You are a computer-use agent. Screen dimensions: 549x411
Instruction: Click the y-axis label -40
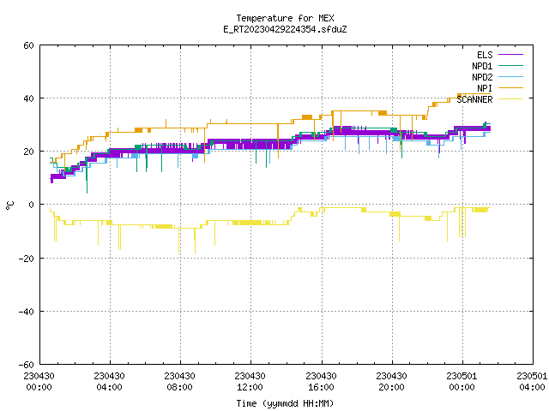tap(27, 312)
